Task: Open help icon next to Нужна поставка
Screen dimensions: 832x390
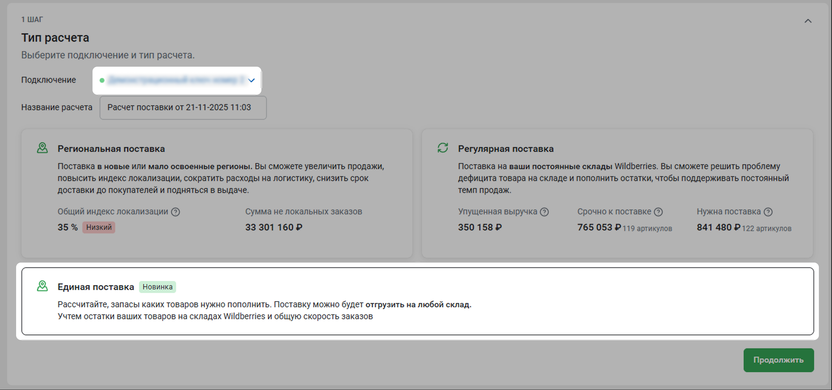Action: point(768,212)
